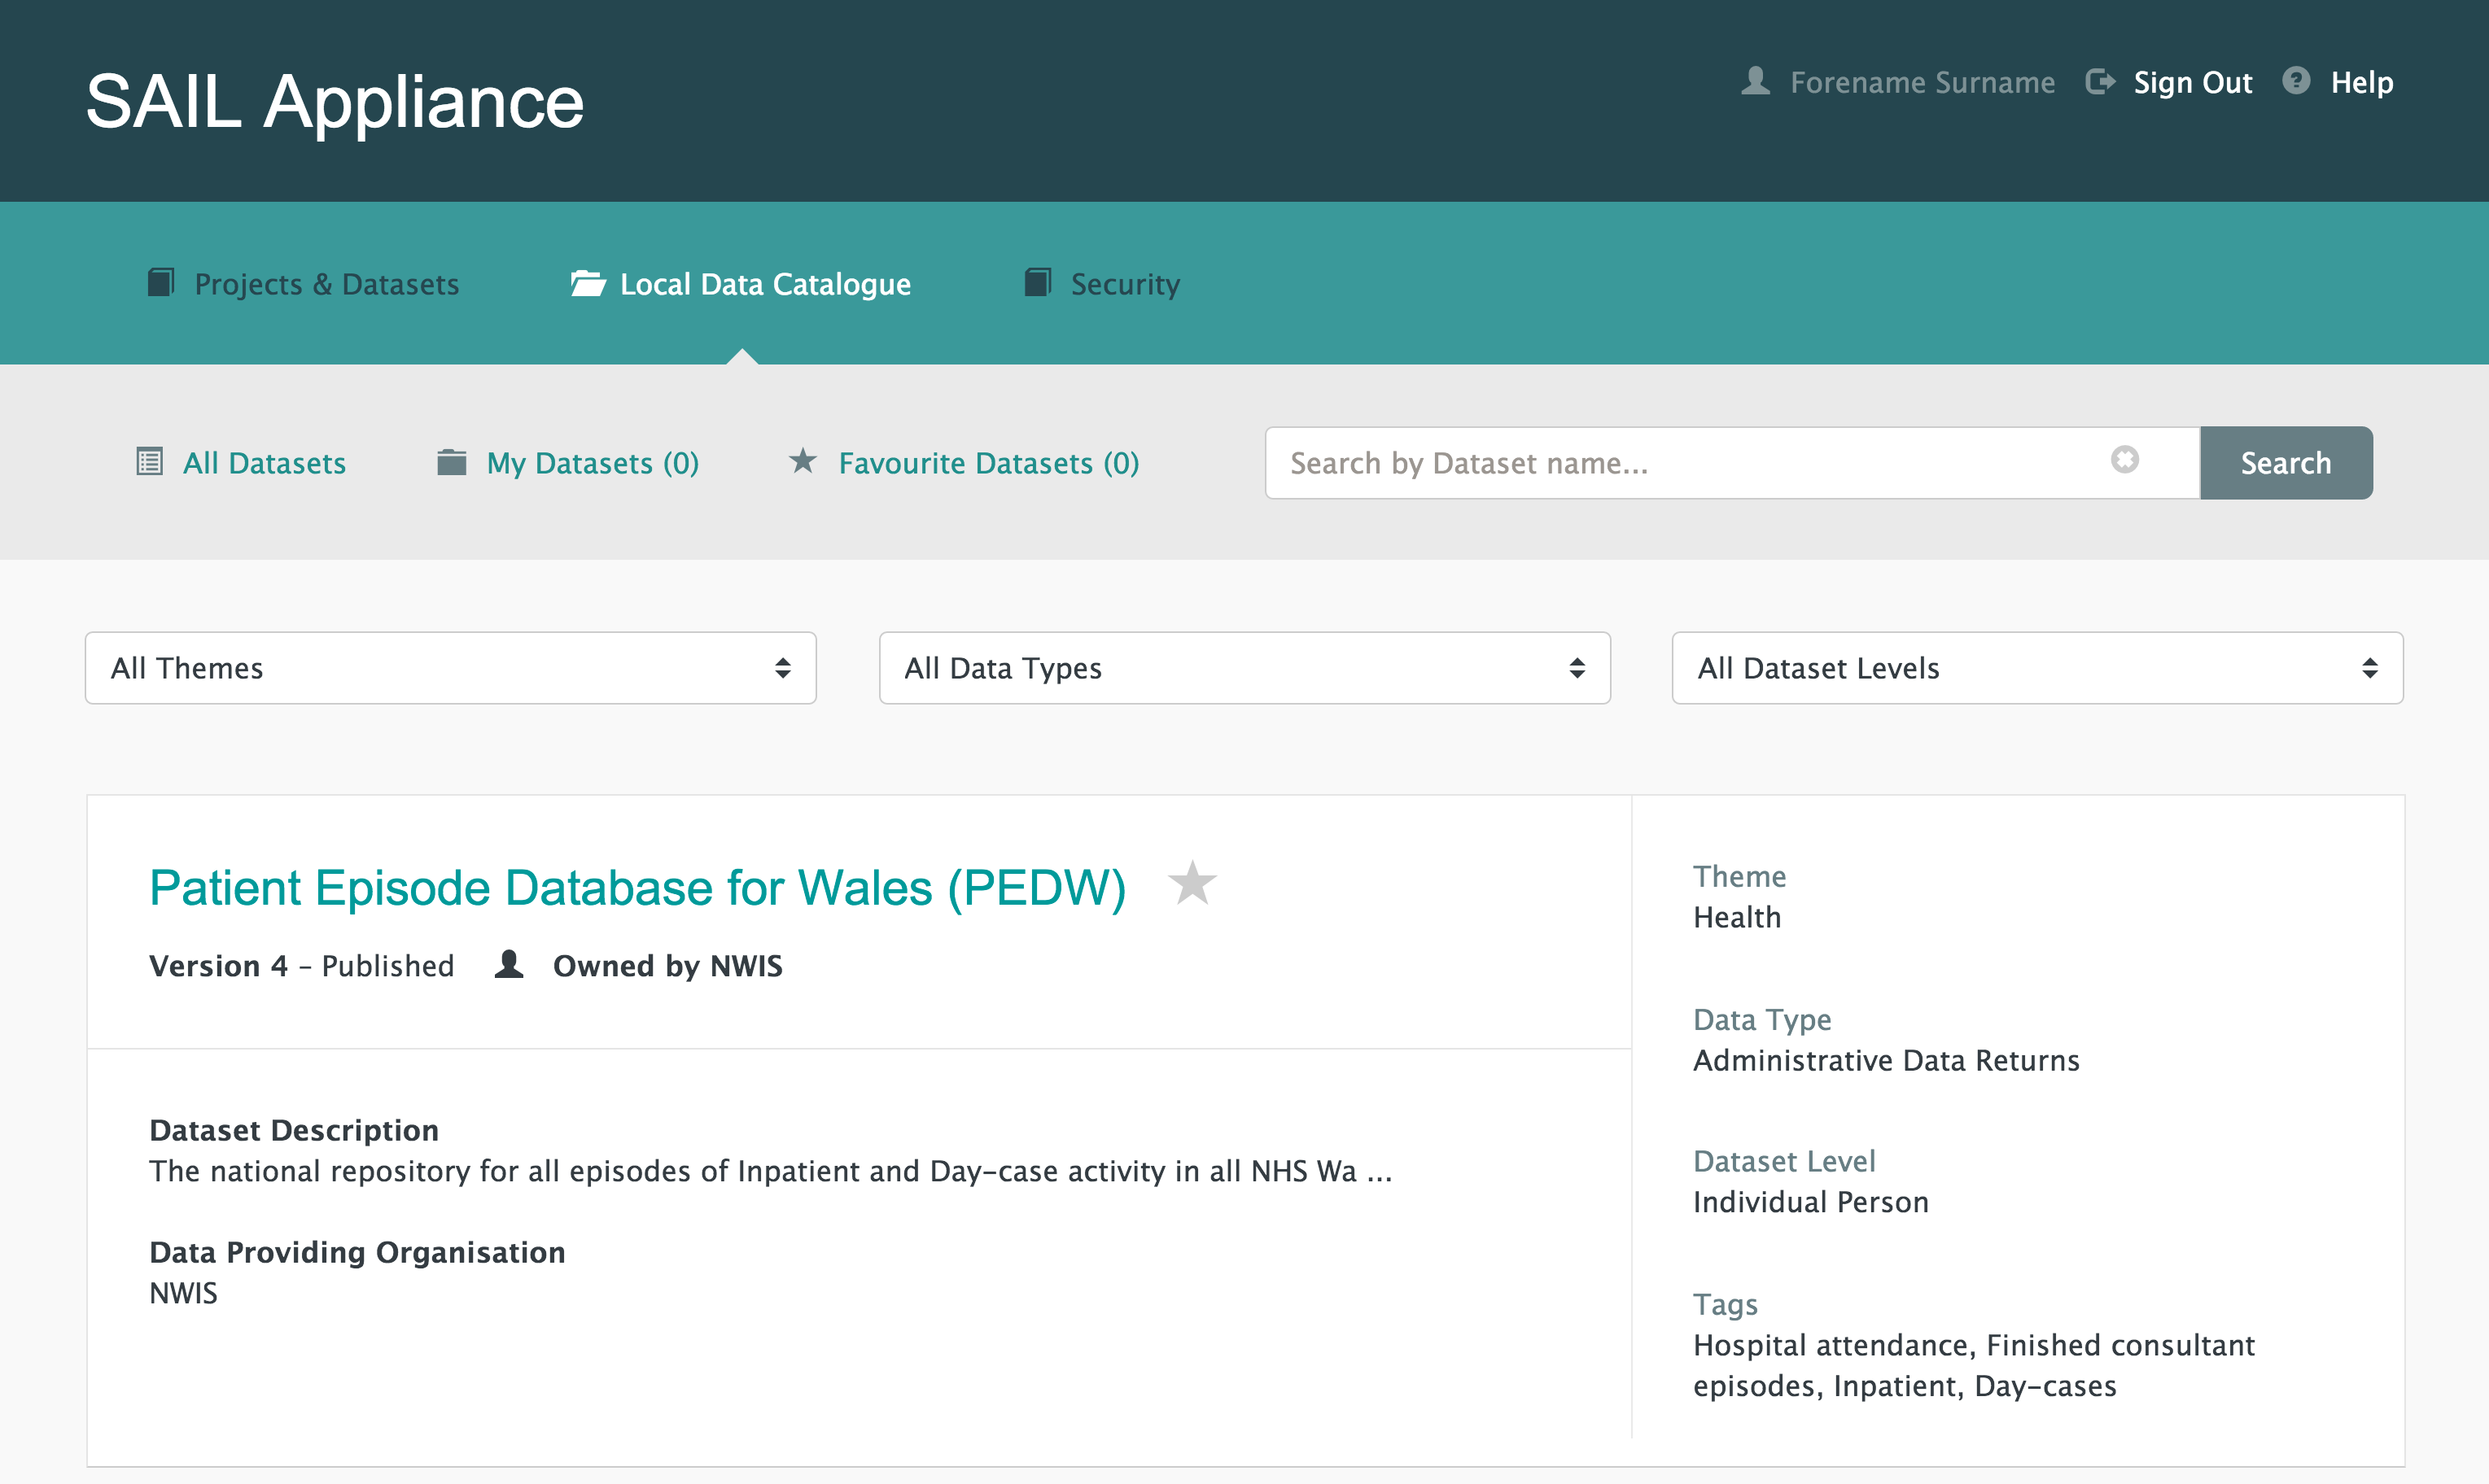2489x1484 pixels.
Task: Toggle favourite star for PEDW dataset
Action: click(x=1192, y=884)
